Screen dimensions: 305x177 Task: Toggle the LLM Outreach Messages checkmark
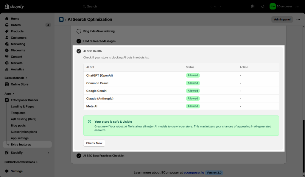coord(79,41)
